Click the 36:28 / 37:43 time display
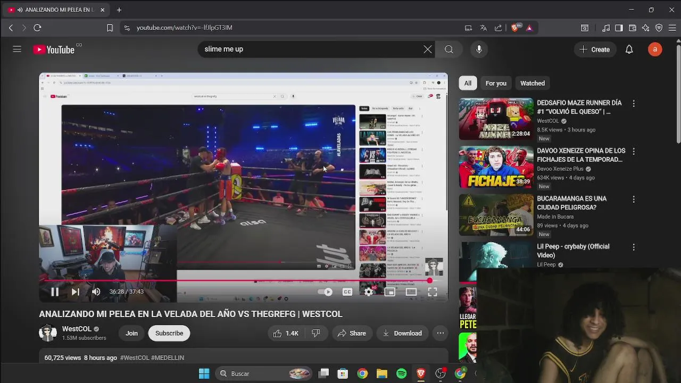 [x=127, y=292]
